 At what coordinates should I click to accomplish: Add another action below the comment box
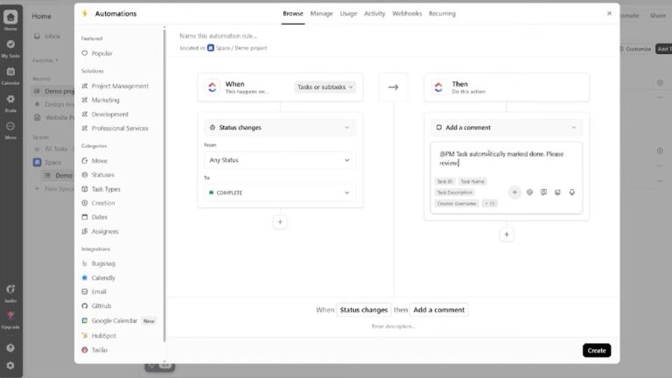[507, 234]
